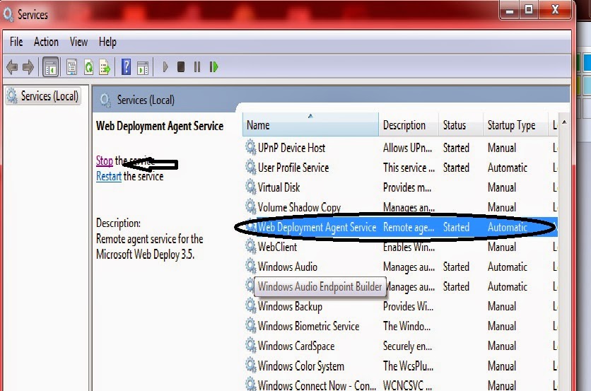Click the 'Remote age...' description cell
This screenshot has width=591, height=391.
(409, 228)
